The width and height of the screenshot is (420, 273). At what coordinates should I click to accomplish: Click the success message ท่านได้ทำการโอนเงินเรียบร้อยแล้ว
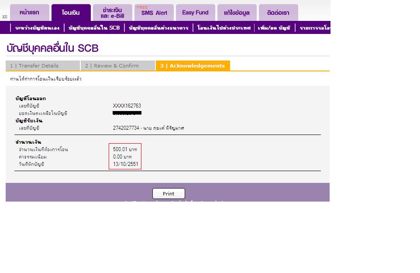click(x=46, y=79)
